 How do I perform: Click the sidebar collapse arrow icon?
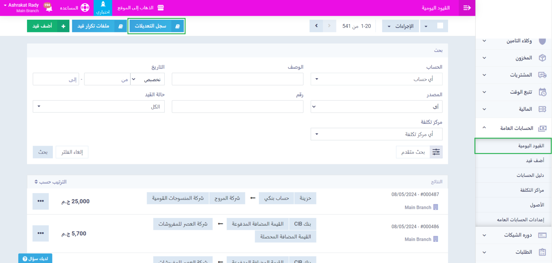point(467,8)
